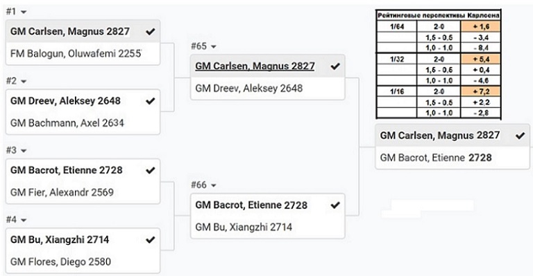Click the 1/32 round row in table

point(439,59)
